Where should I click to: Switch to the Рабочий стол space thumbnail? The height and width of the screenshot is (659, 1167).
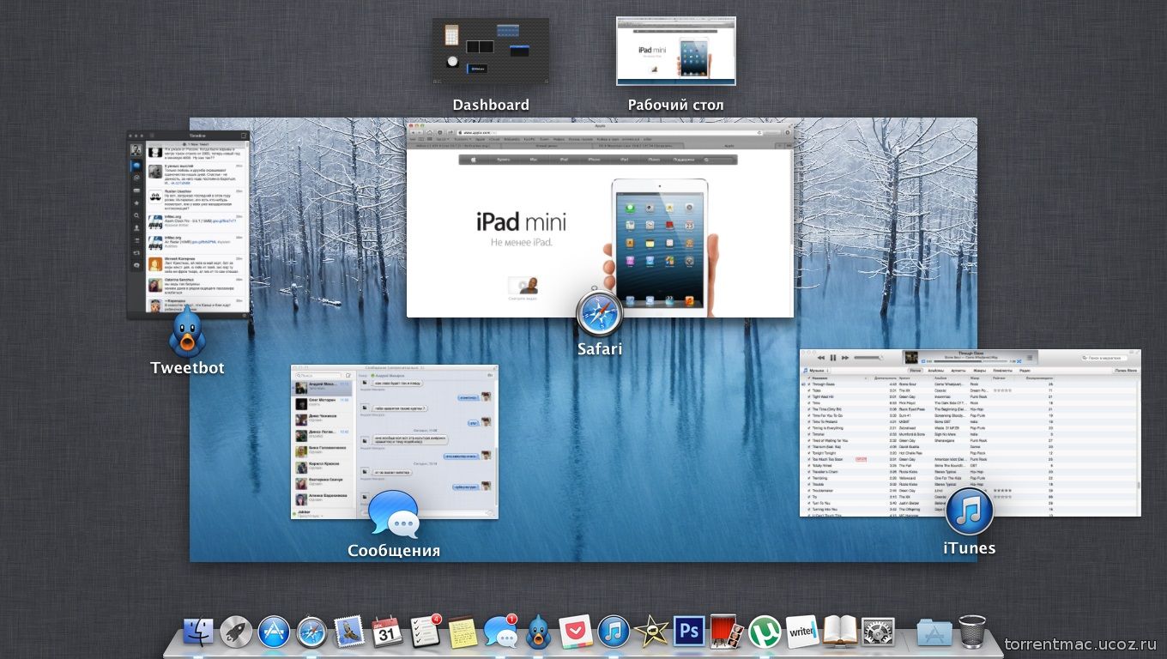pyautogui.click(x=676, y=51)
